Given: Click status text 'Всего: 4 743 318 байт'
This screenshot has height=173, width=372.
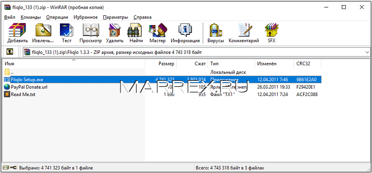Looking at the screenshot, I should [x=230, y=168].
